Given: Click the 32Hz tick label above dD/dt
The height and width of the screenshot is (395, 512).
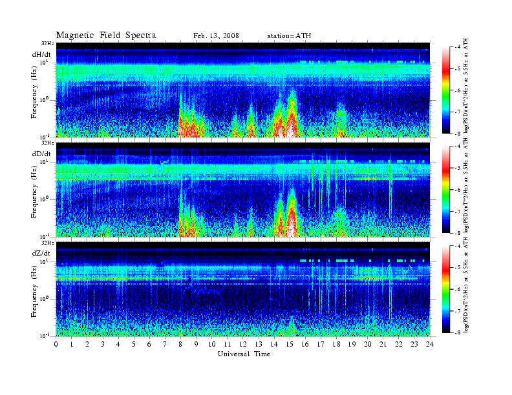Looking at the screenshot, I should [48, 143].
